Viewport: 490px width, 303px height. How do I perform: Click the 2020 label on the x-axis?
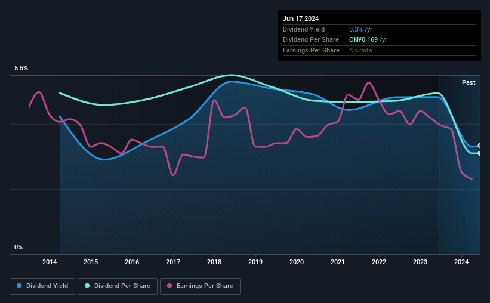(297, 262)
